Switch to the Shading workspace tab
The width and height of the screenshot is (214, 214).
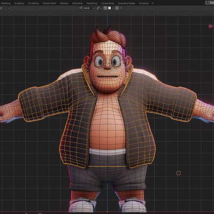point(64,3)
